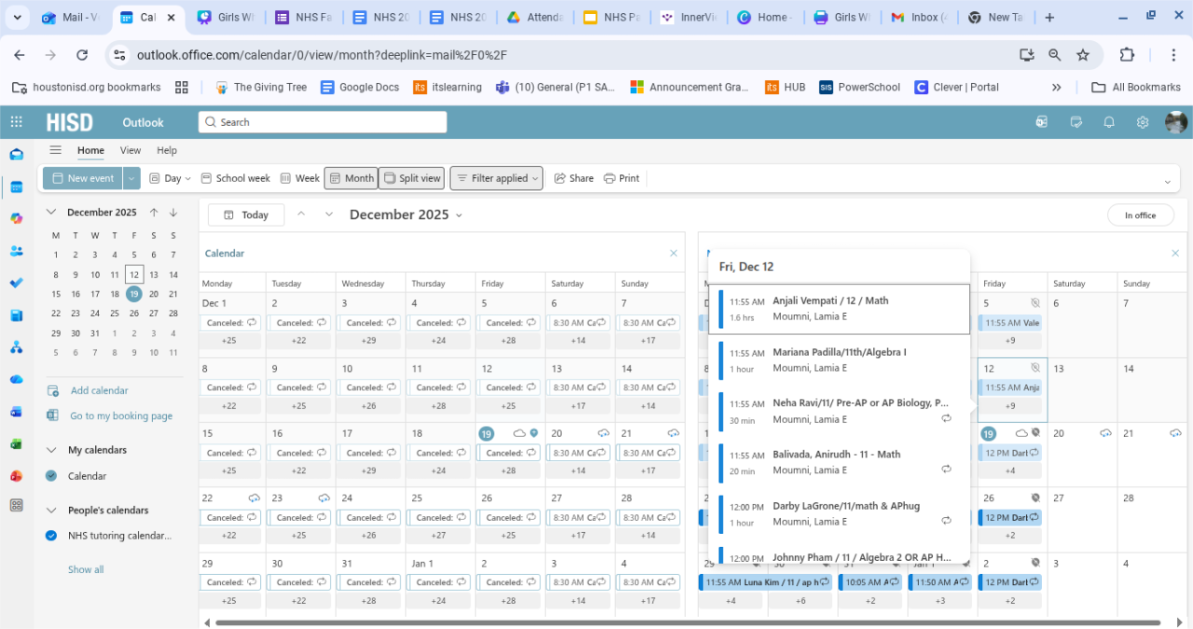This screenshot has height=629, width=1193.
Task: Switch to Mail browser tab
Action: point(71,17)
